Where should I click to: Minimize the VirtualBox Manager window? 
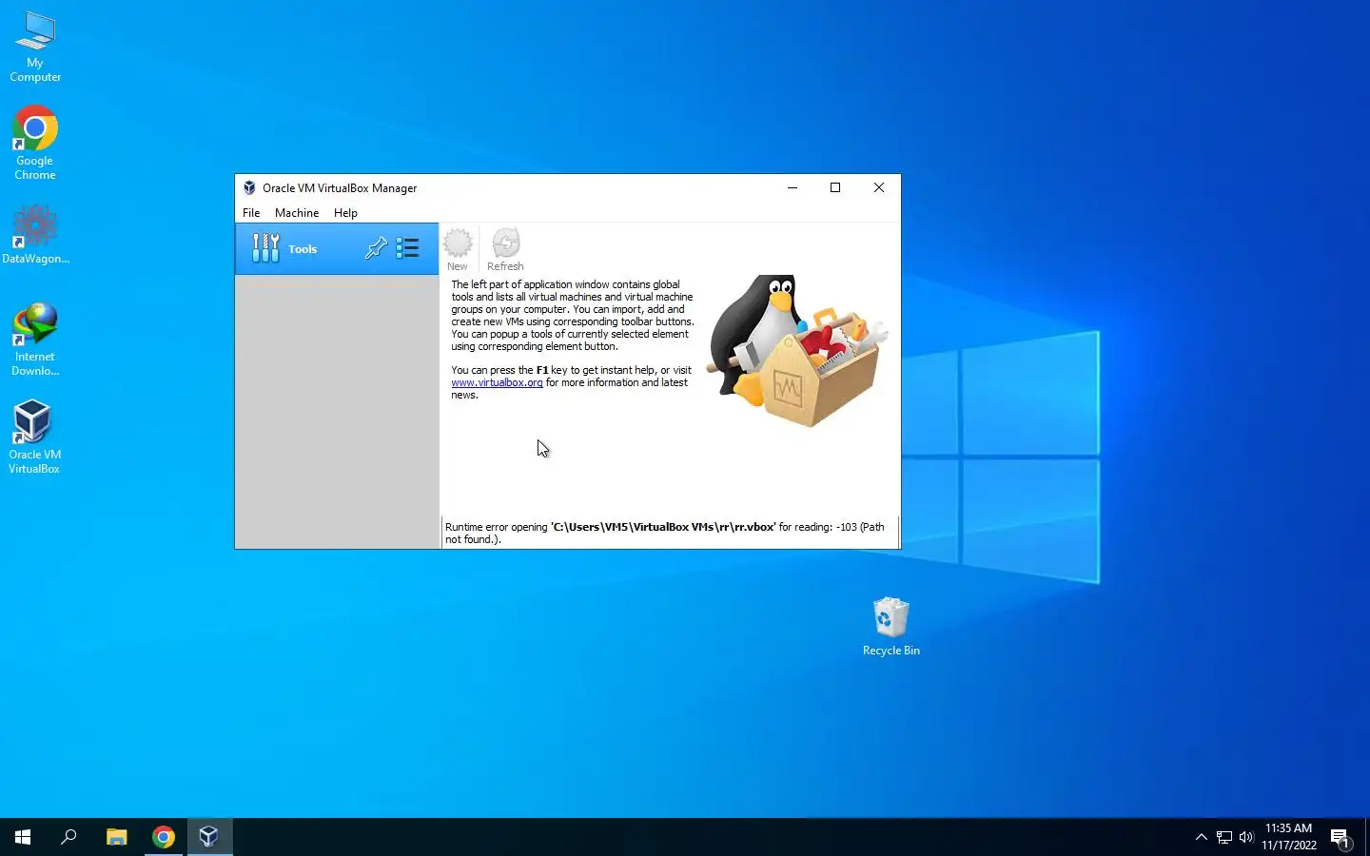[792, 187]
